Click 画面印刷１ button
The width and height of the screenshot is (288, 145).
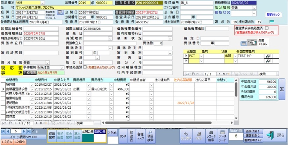click(x=253, y=131)
